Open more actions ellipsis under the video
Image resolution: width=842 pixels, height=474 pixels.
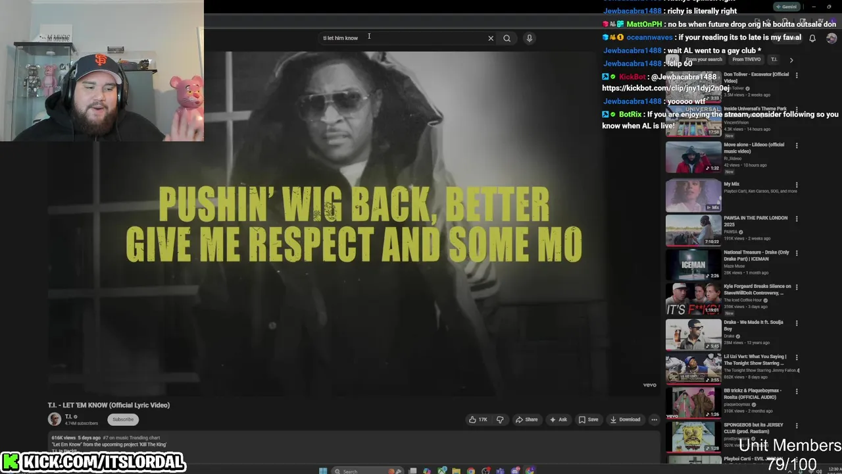click(654, 419)
